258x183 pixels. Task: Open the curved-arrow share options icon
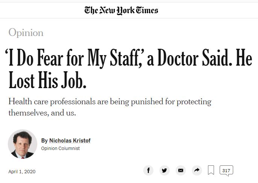(197, 170)
